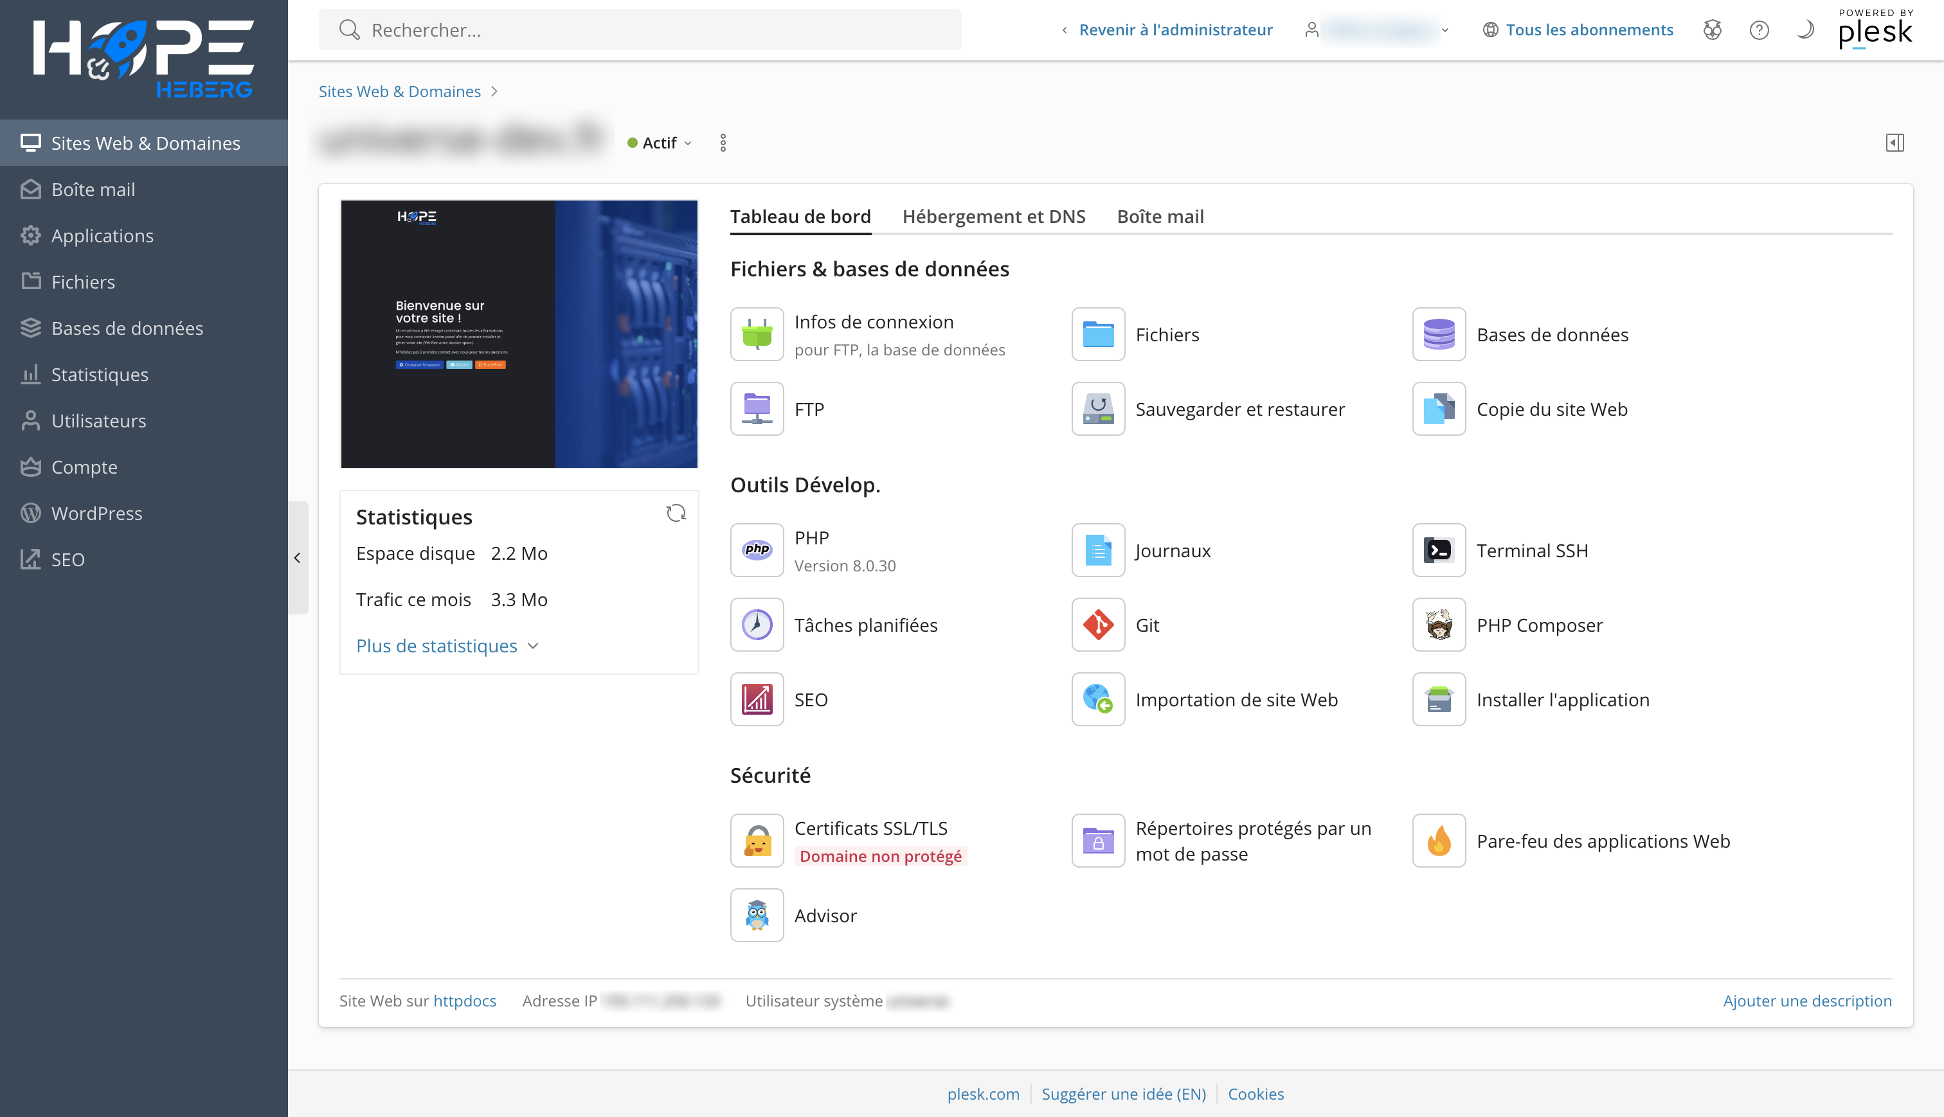
Task: Click Revenir à l'administrateur link
Action: (x=1174, y=30)
